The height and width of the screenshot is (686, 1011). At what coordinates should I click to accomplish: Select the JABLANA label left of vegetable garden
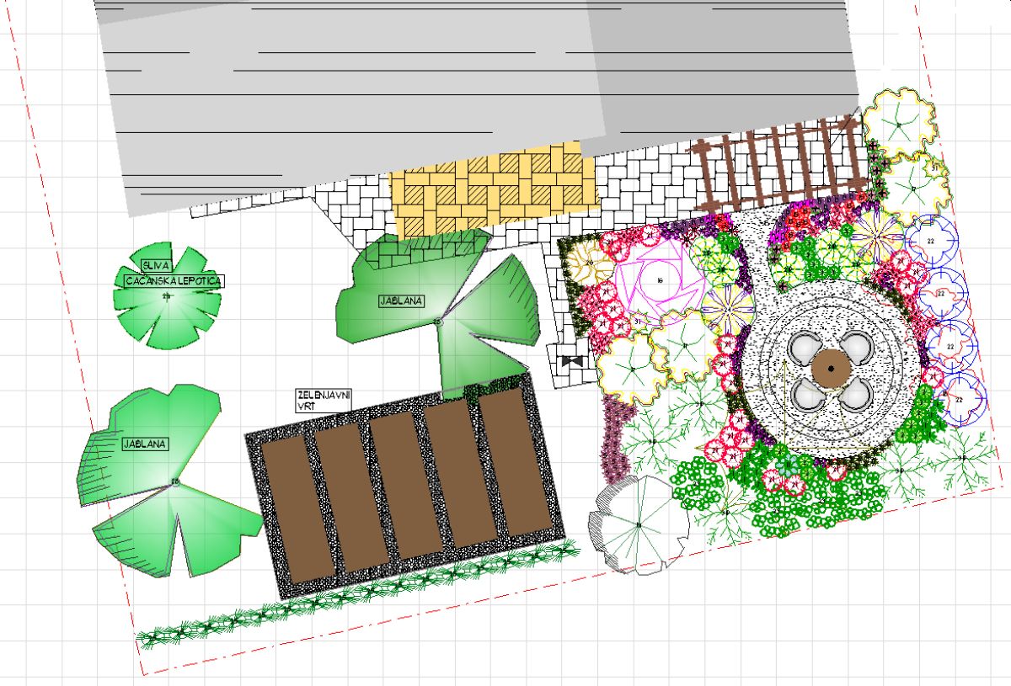pyautogui.click(x=145, y=444)
